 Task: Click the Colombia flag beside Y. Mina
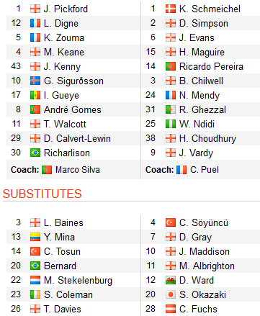pyautogui.click(x=35, y=237)
